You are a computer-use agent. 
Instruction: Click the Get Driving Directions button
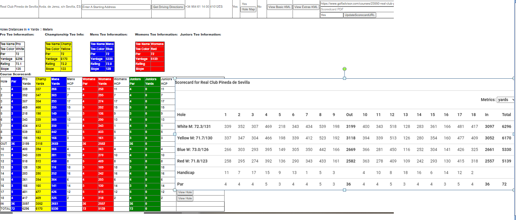168,7
